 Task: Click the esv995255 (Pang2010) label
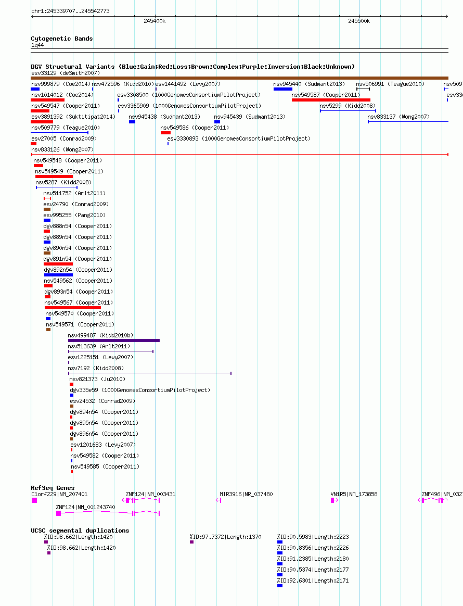[x=74, y=215]
